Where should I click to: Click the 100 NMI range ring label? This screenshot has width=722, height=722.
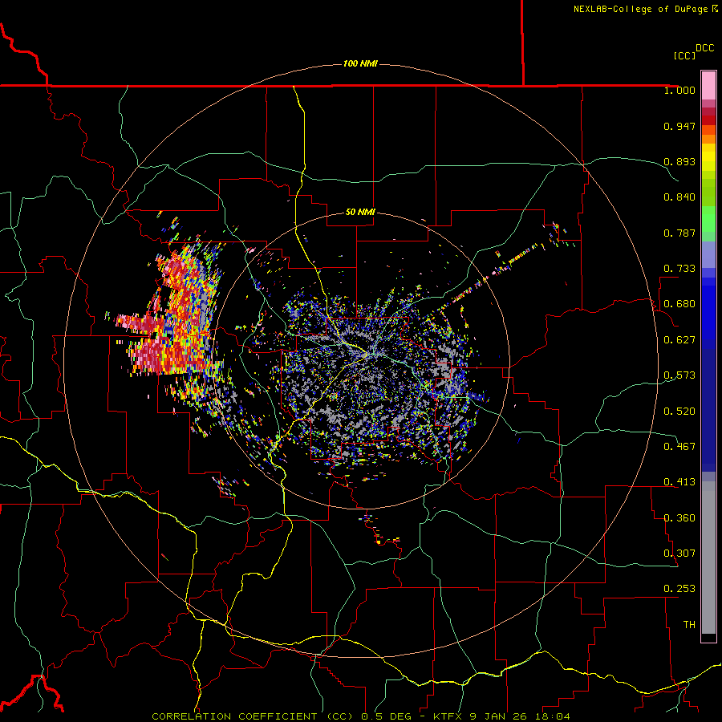tap(360, 63)
